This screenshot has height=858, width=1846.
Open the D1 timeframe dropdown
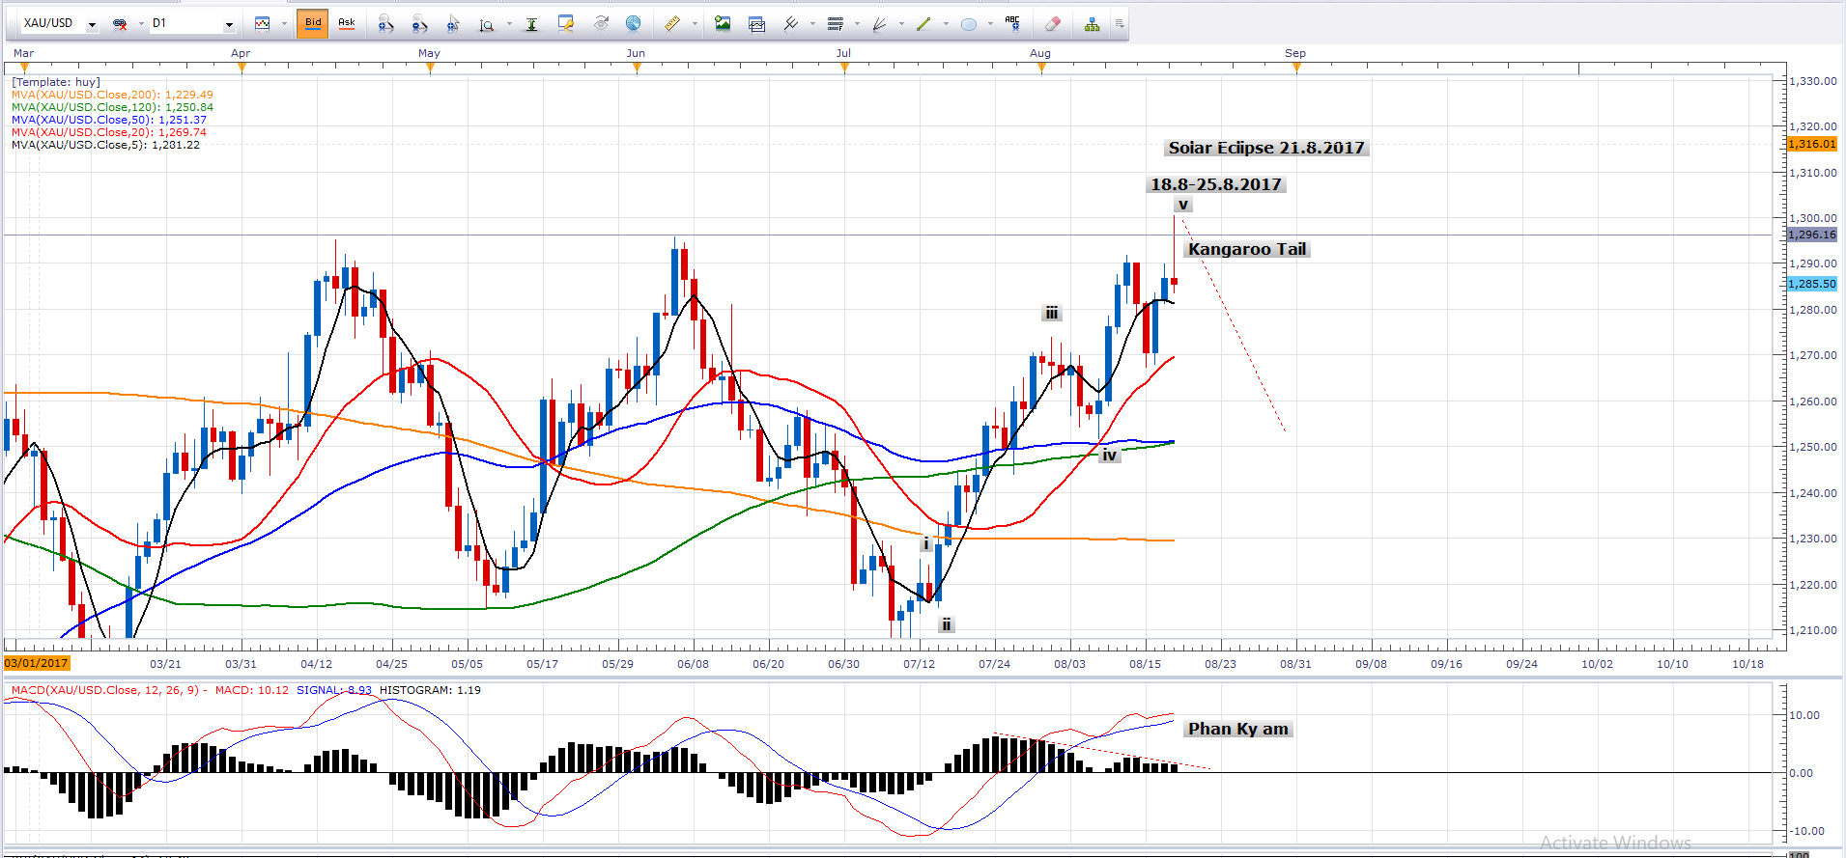(x=229, y=24)
